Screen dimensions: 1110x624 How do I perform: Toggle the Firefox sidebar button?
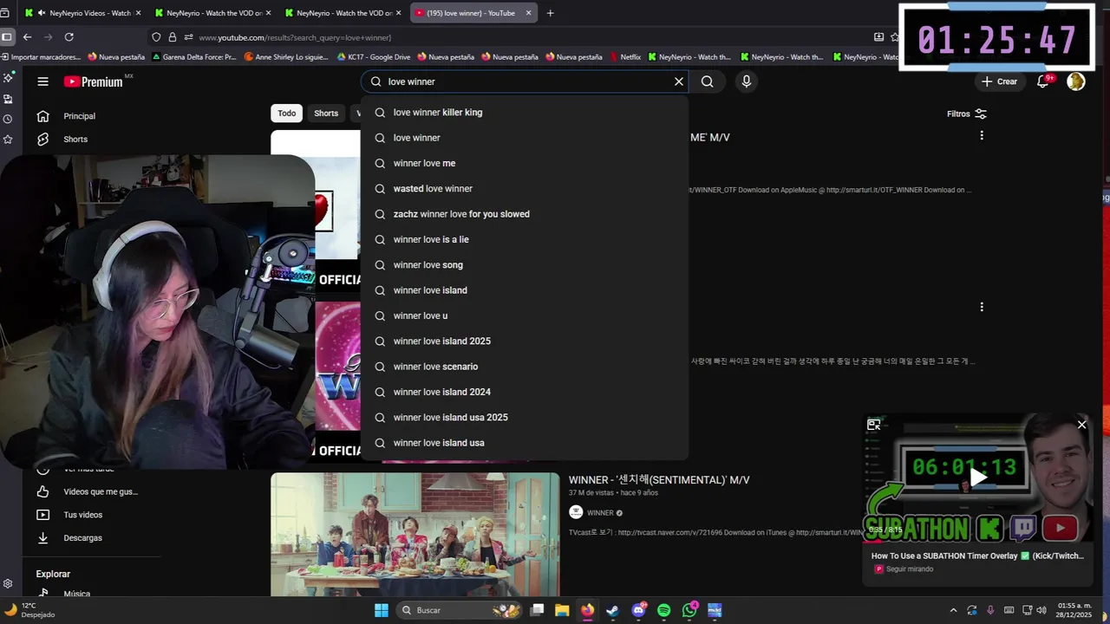point(7,37)
